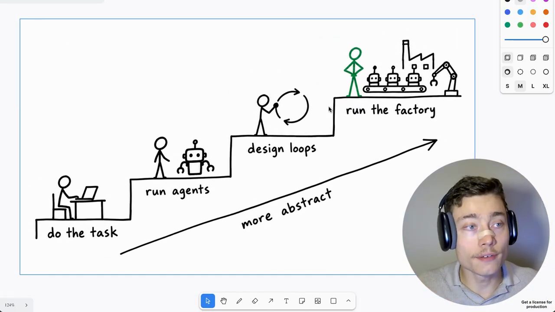Viewport: 555px width, 312px height.
Task: Set size to M
Action: click(520, 86)
